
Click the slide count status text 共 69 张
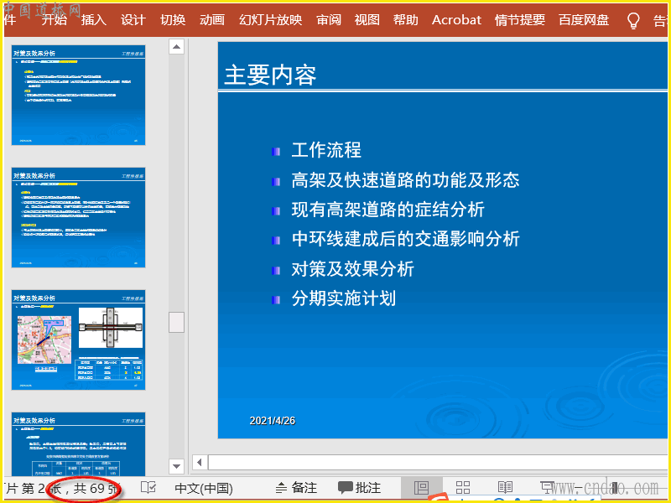point(95,488)
